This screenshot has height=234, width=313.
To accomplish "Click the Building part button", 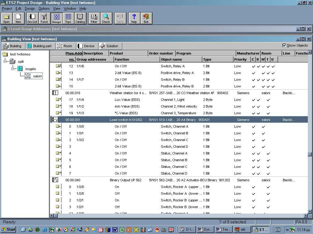I will [40, 46].
